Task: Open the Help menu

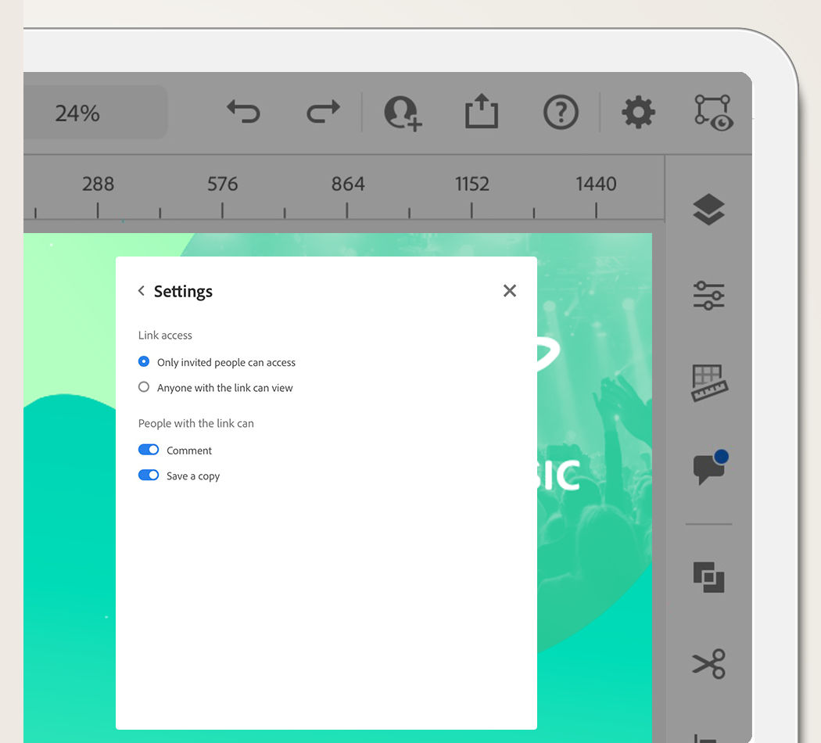Action: [x=560, y=112]
